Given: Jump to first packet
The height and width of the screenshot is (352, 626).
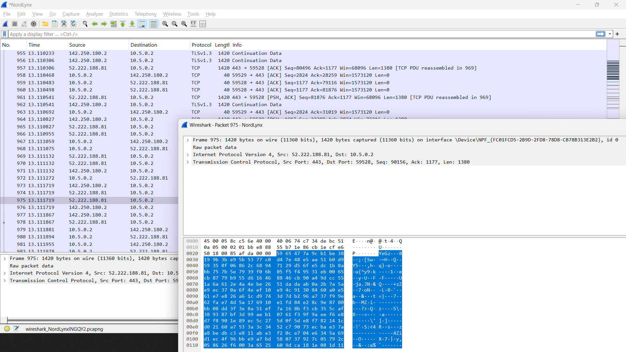Looking at the screenshot, I should (x=123, y=24).
